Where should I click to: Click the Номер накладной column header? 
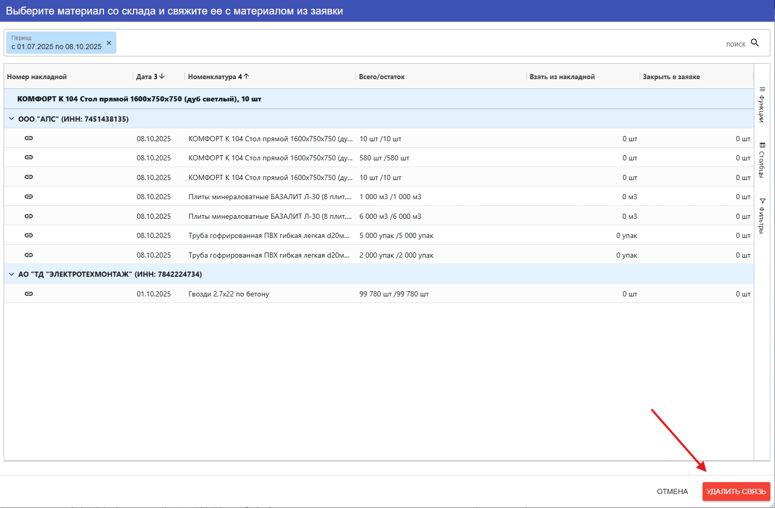(x=37, y=77)
